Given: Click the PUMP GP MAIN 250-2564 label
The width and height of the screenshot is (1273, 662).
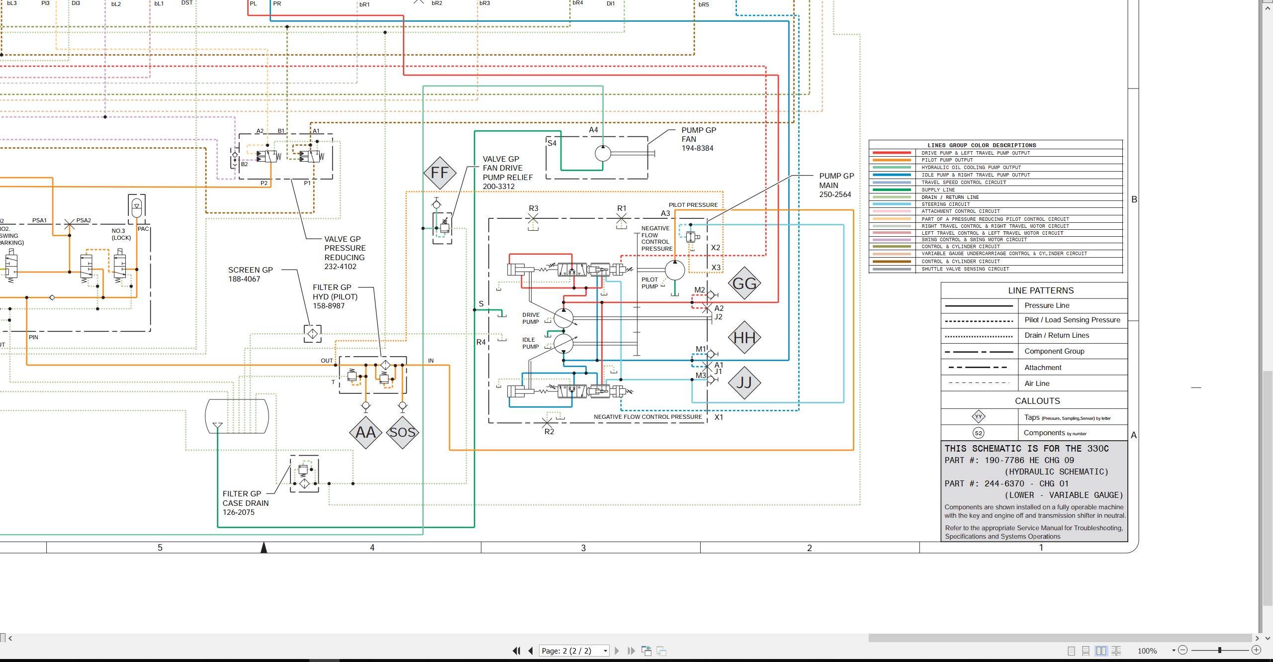Looking at the screenshot, I should 836,185.
